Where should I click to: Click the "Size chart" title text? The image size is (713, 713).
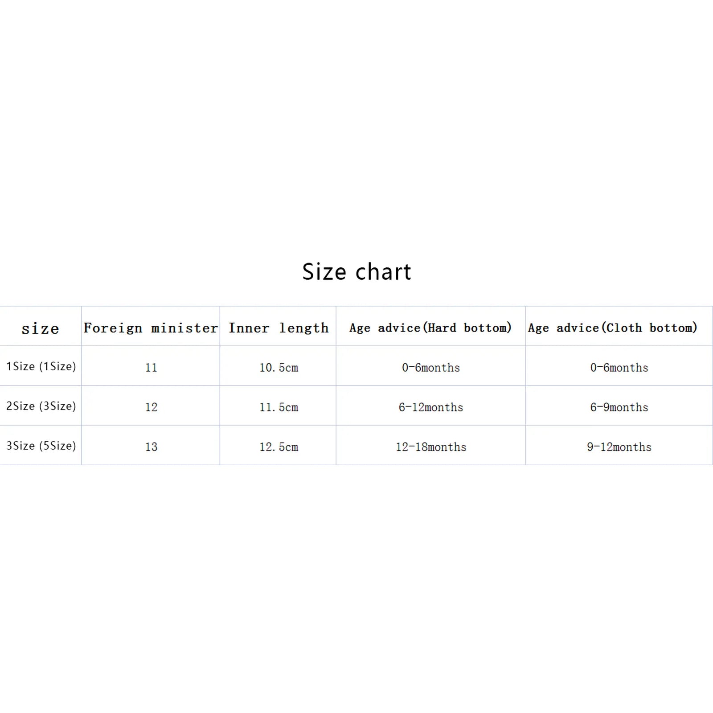tap(356, 271)
